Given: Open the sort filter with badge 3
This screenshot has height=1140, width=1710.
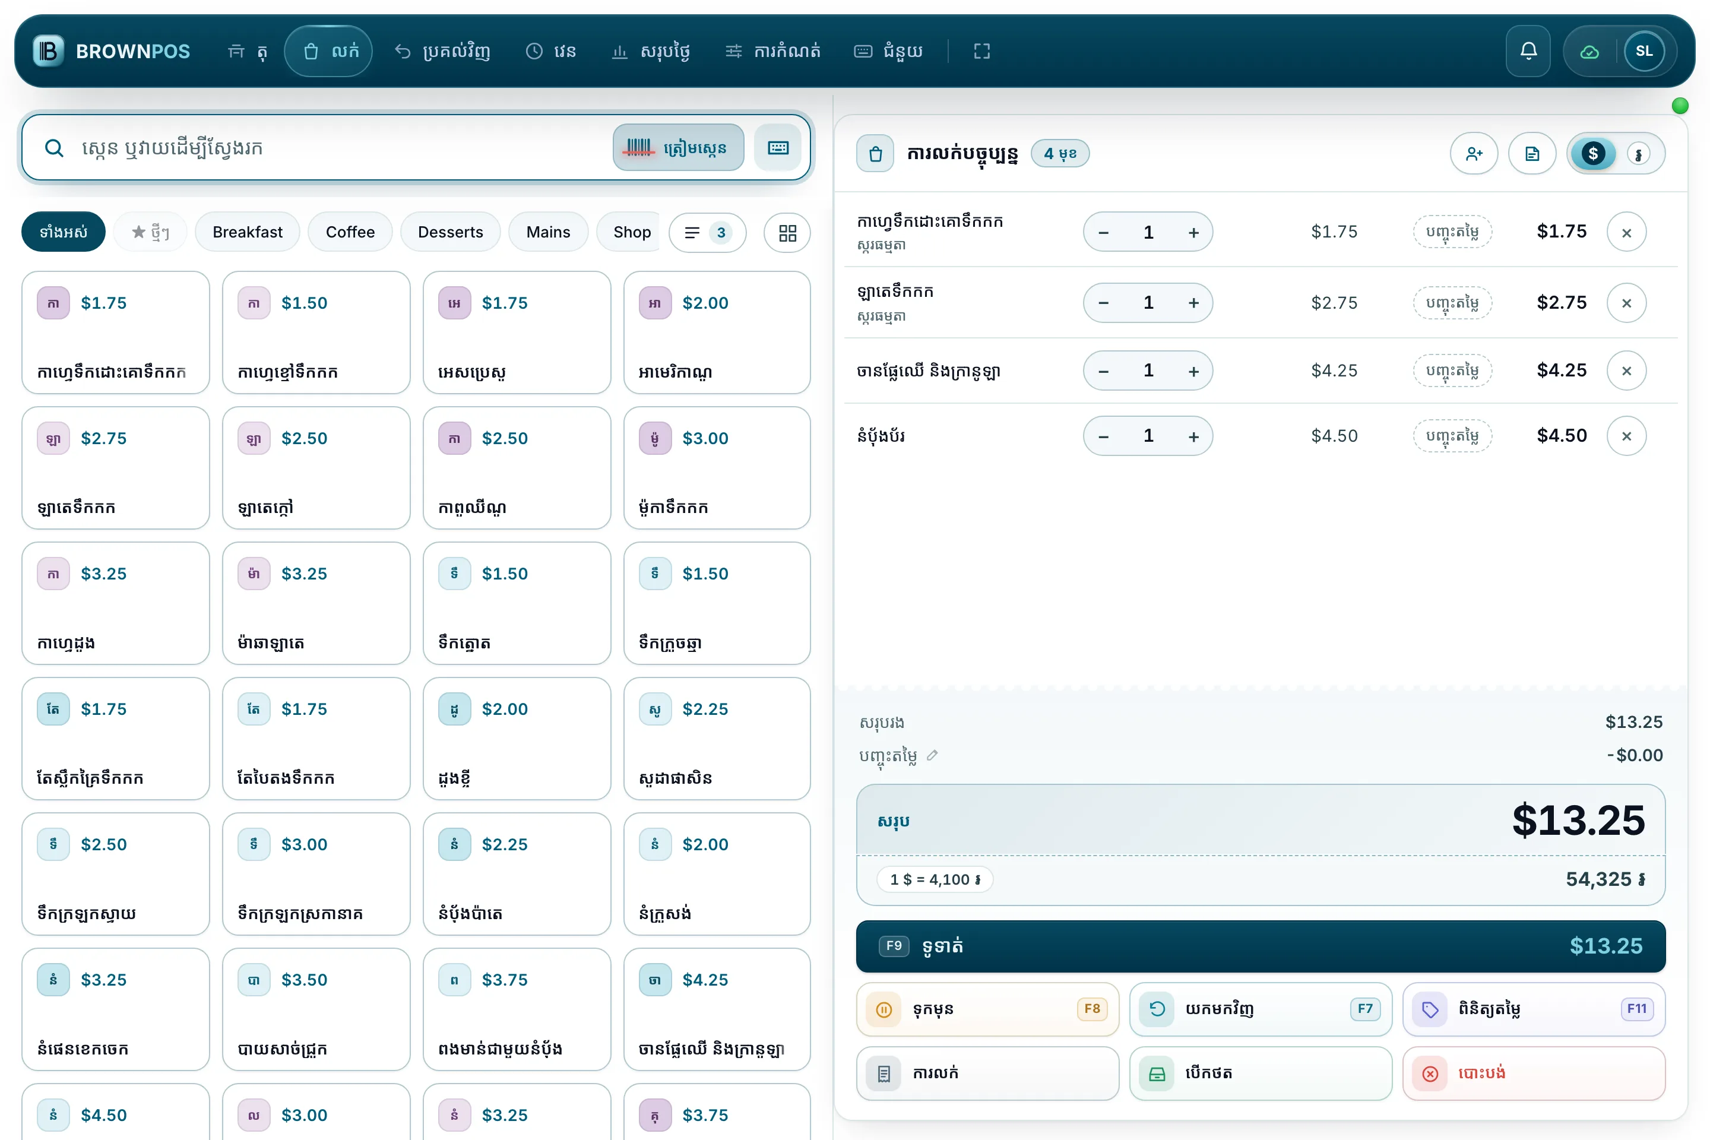Looking at the screenshot, I should click(707, 233).
